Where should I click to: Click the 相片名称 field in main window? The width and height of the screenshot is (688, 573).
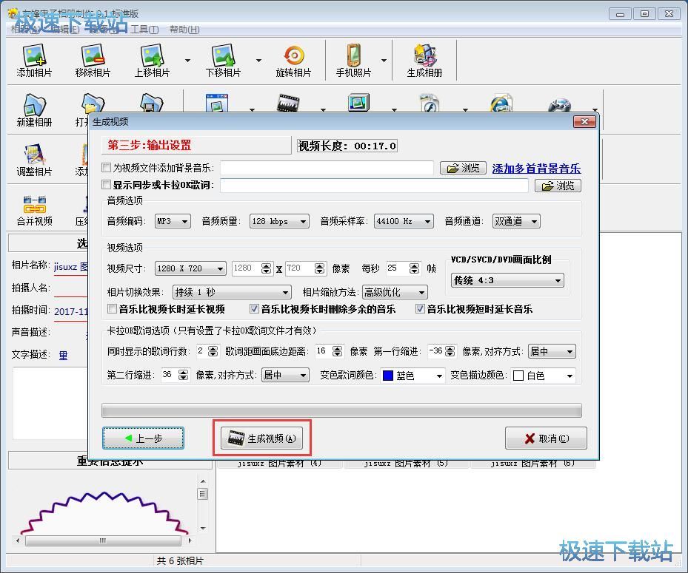pos(70,266)
